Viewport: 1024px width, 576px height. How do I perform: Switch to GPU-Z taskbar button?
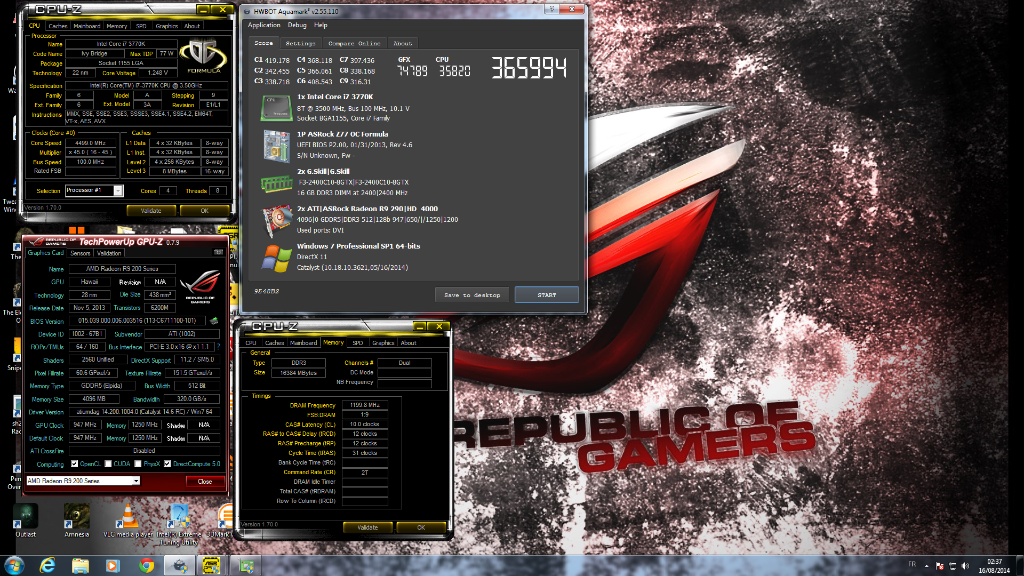tap(245, 565)
